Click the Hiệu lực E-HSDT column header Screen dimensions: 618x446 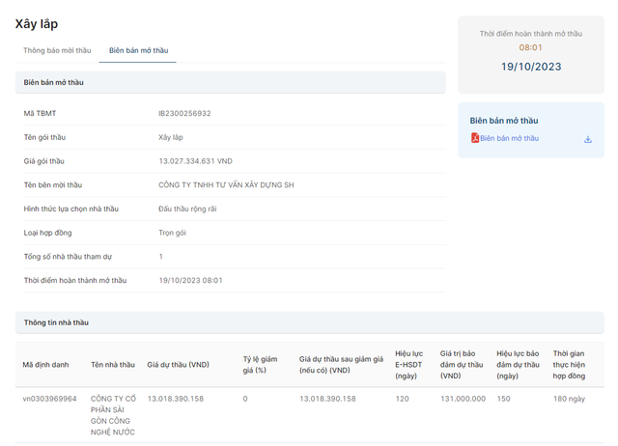pos(409,365)
